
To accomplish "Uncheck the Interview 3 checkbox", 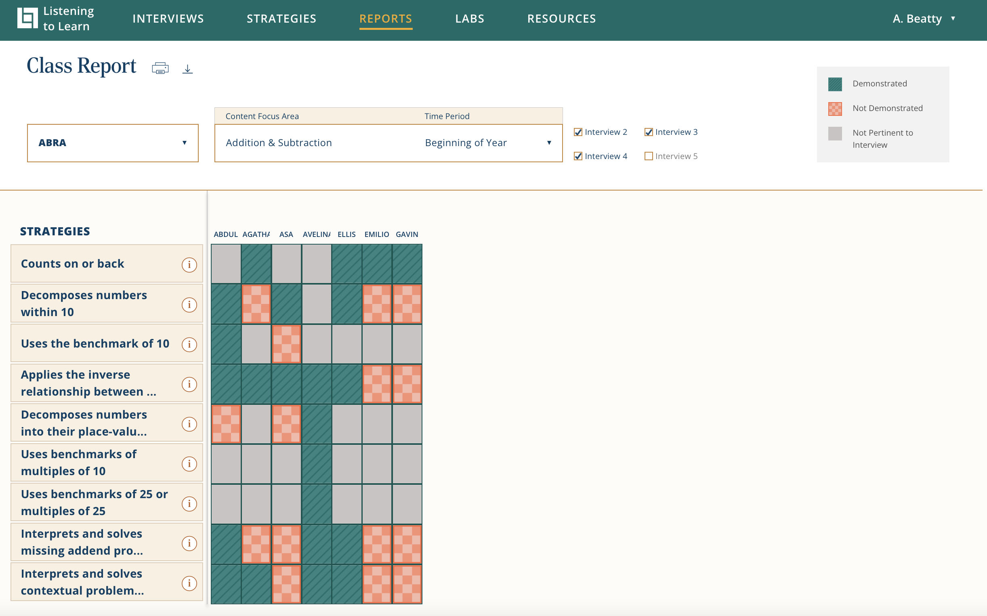I will 648,132.
